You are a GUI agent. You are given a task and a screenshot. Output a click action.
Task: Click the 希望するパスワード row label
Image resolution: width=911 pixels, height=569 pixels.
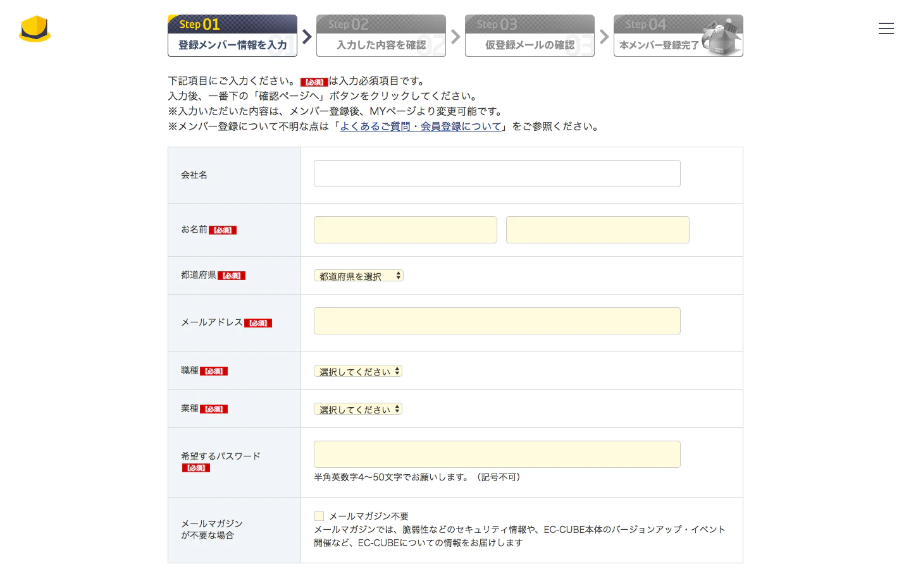(x=221, y=456)
